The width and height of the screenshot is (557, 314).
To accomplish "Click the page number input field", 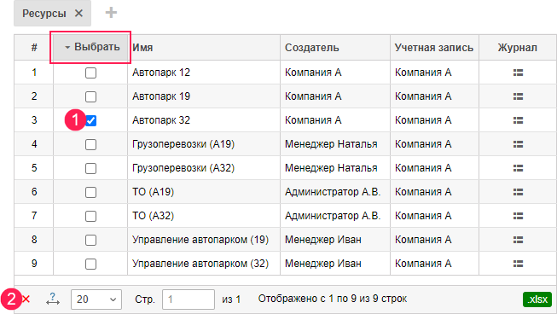I will point(189,299).
